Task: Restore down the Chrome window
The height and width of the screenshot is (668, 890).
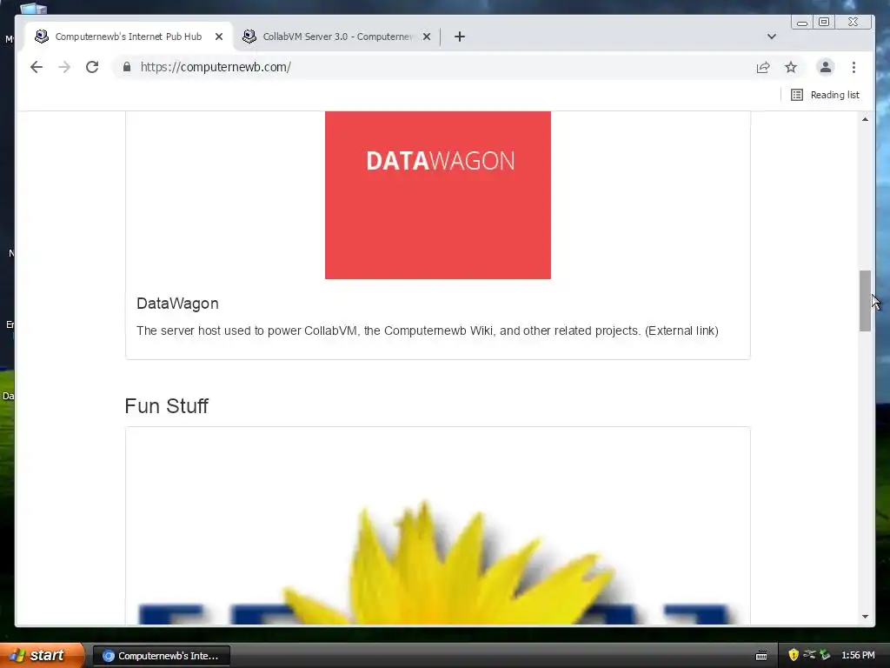Action: click(x=824, y=22)
